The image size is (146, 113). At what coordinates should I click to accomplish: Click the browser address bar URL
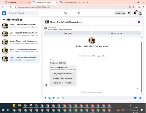click(34, 7)
